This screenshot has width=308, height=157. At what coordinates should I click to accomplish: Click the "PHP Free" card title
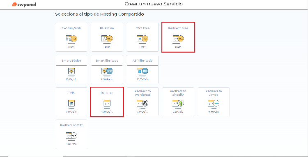(x=107, y=28)
